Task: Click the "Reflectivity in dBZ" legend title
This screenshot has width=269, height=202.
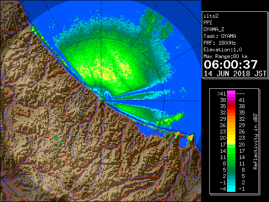Action: click(x=255, y=141)
